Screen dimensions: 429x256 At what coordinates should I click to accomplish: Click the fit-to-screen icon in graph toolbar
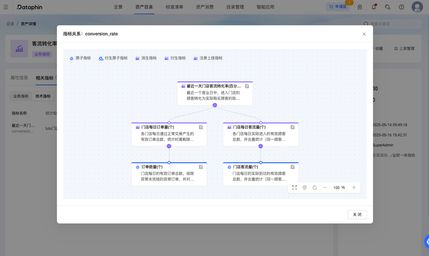coord(294,187)
